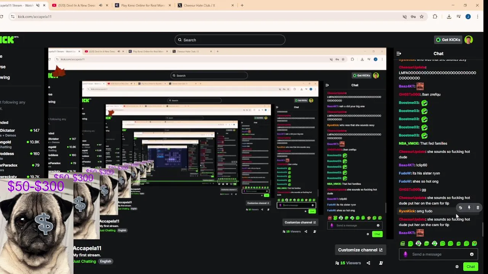
Task: Open media controls icon in Chrome toolbar
Action: pyautogui.click(x=459, y=17)
